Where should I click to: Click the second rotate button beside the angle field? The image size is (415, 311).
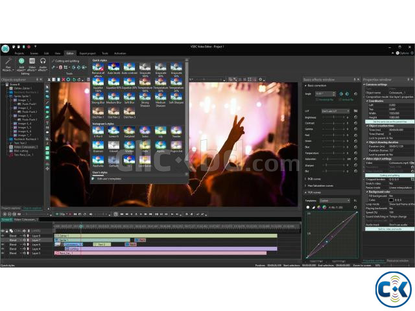[347, 93]
